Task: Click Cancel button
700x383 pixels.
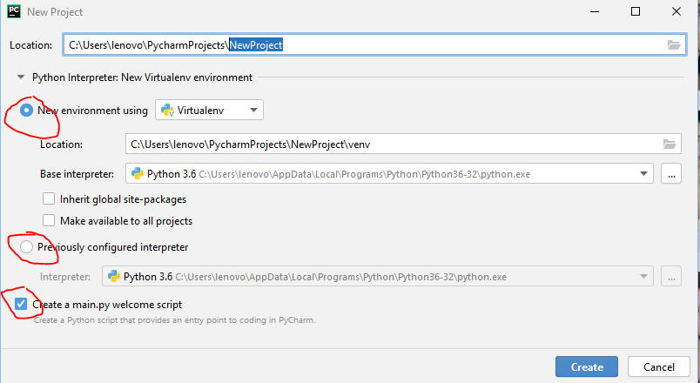Action: (658, 367)
